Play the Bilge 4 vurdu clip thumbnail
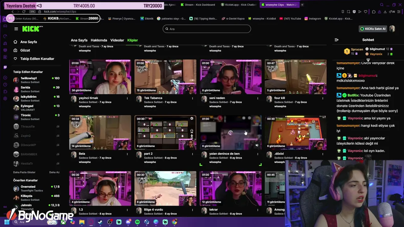The width and height of the screenshot is (404, 227). click(165, 188)
